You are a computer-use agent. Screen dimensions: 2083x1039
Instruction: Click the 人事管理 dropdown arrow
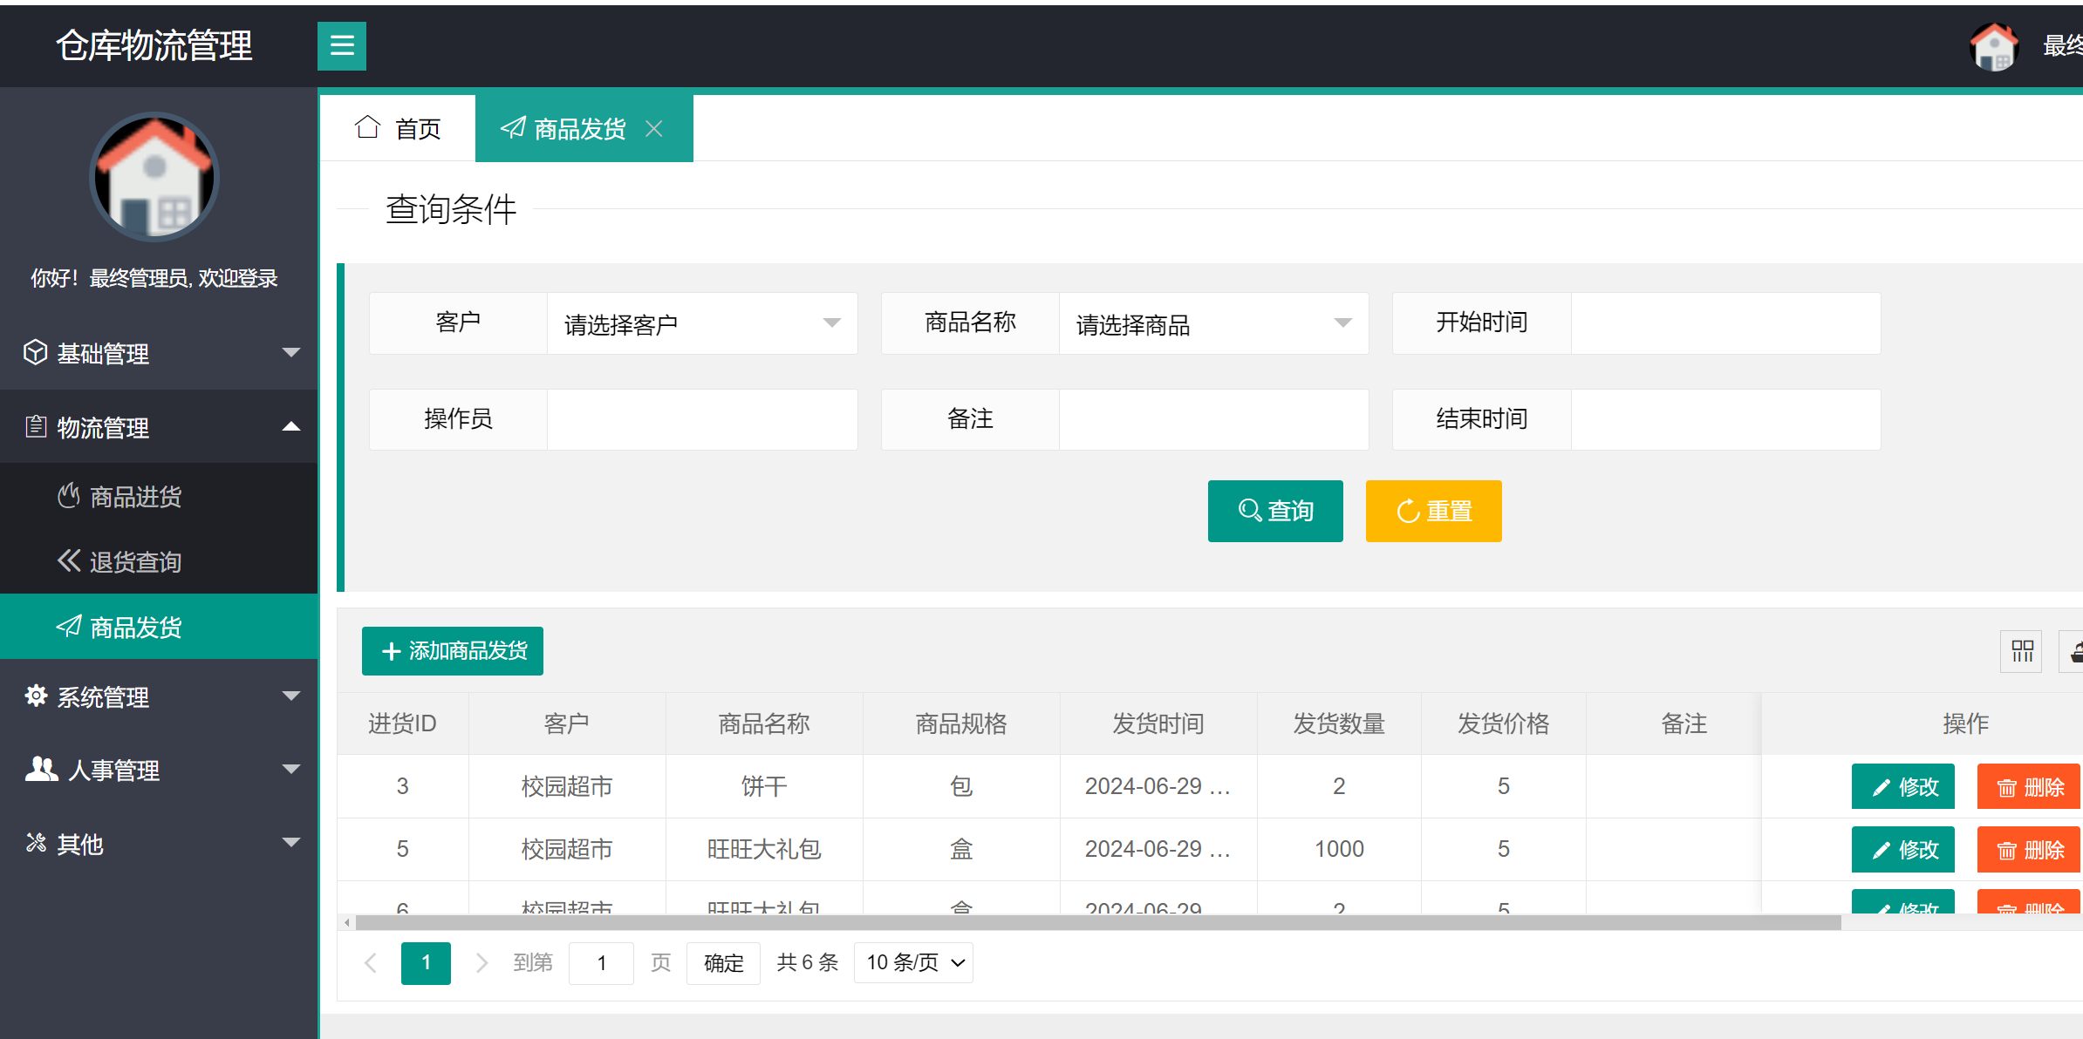pyautogui.click(x=291, y=769)
